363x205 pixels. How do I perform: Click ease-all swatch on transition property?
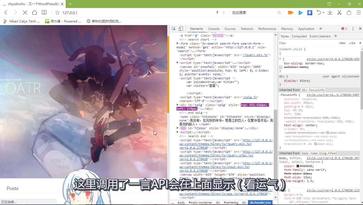315,144
